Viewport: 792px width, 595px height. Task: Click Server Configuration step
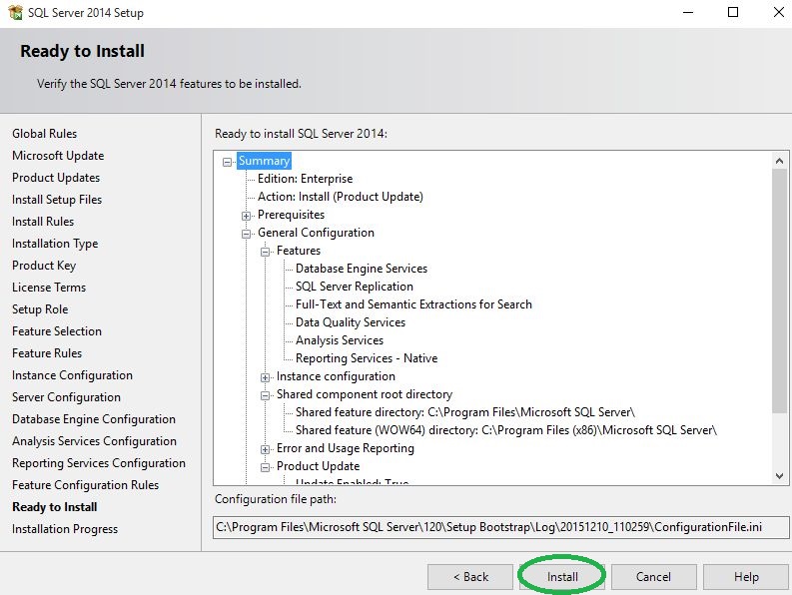pyautogui.click(x=66, y=397)
